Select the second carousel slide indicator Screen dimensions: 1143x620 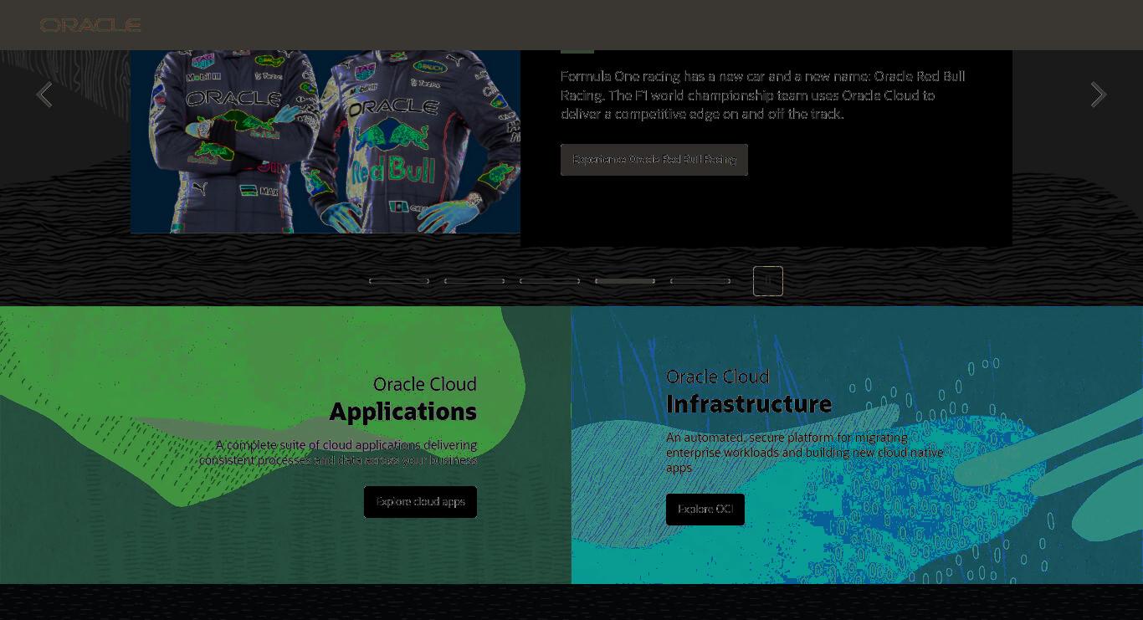pos(474,281)
